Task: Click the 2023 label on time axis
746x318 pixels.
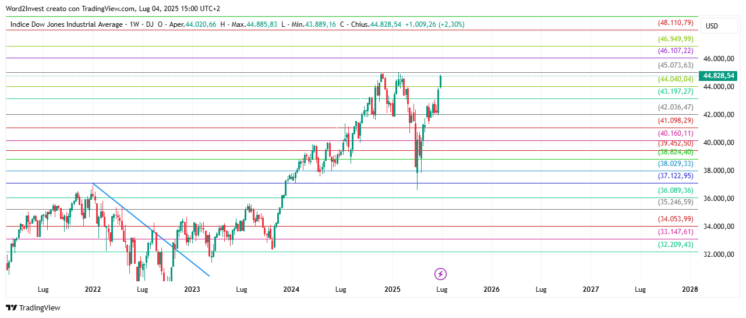Action: (192, 289)
